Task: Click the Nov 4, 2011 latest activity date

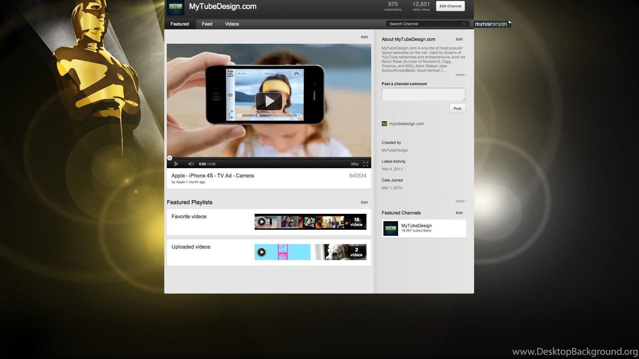Action: pos(392,169)
